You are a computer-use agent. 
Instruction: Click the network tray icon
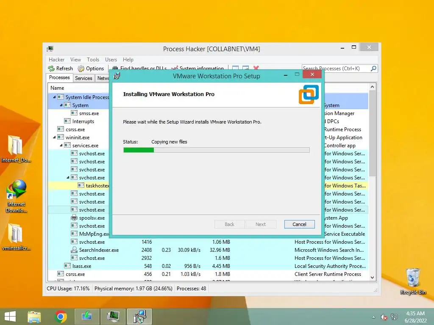click(394, 317)
